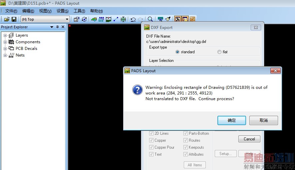Image resolution: width=295 pixels, height=170 pixels.
Task: Open the 文件(F) menu
Action: coord(11,11)
